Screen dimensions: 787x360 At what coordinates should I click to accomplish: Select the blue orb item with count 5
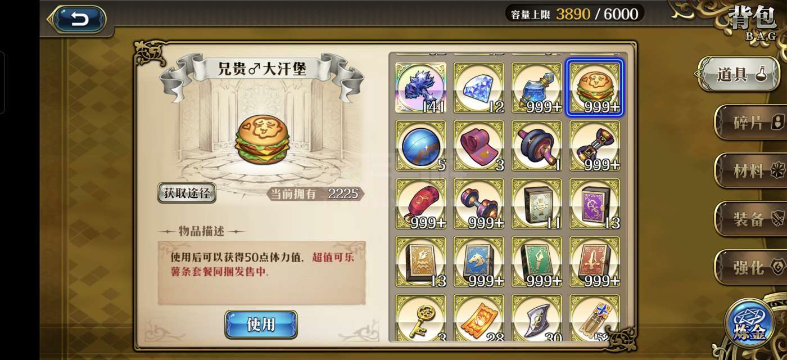[420, 146]
